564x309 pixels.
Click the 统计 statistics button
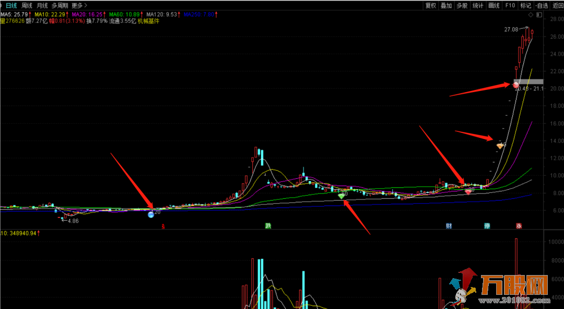(x=478, y=5)
